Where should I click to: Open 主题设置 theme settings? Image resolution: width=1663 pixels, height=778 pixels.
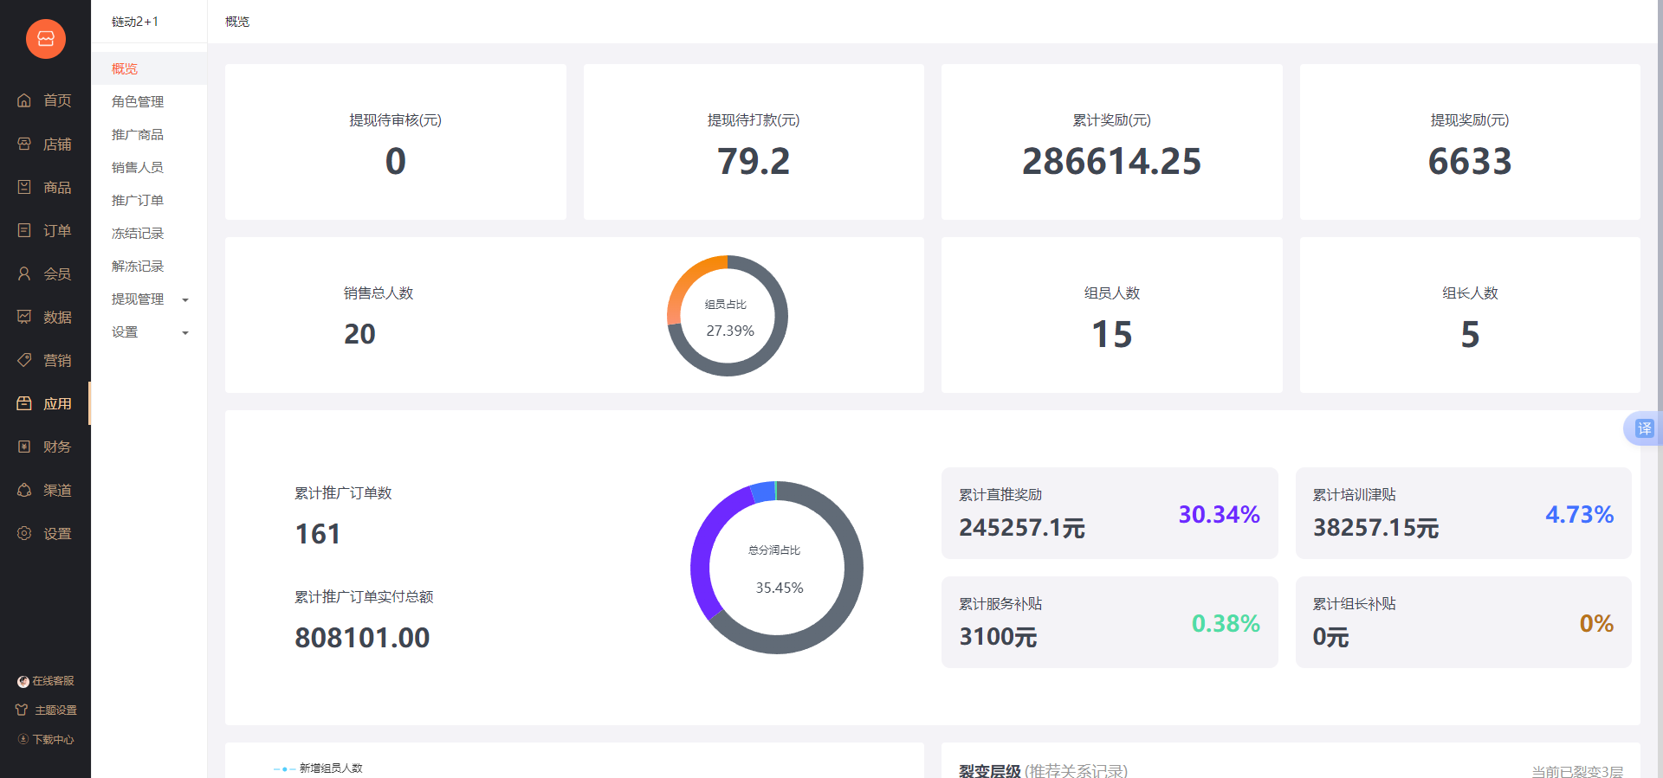pyautogui.click(x=46, y=710)
